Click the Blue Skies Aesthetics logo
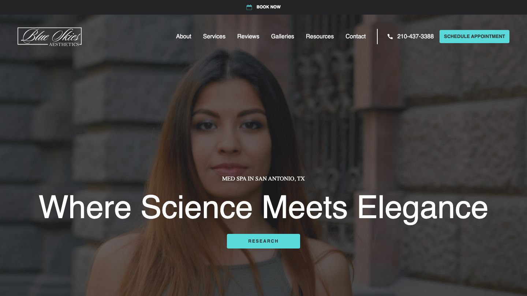The width and height of the screenshot is (527, 296). pos(50,37)
